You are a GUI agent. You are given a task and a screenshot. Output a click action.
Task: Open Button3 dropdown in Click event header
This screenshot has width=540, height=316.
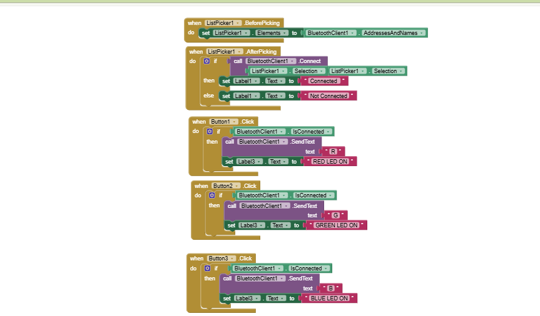coord(222,258)
